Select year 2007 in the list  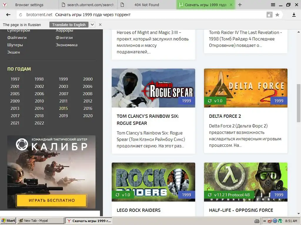click(x=63, y=94)
